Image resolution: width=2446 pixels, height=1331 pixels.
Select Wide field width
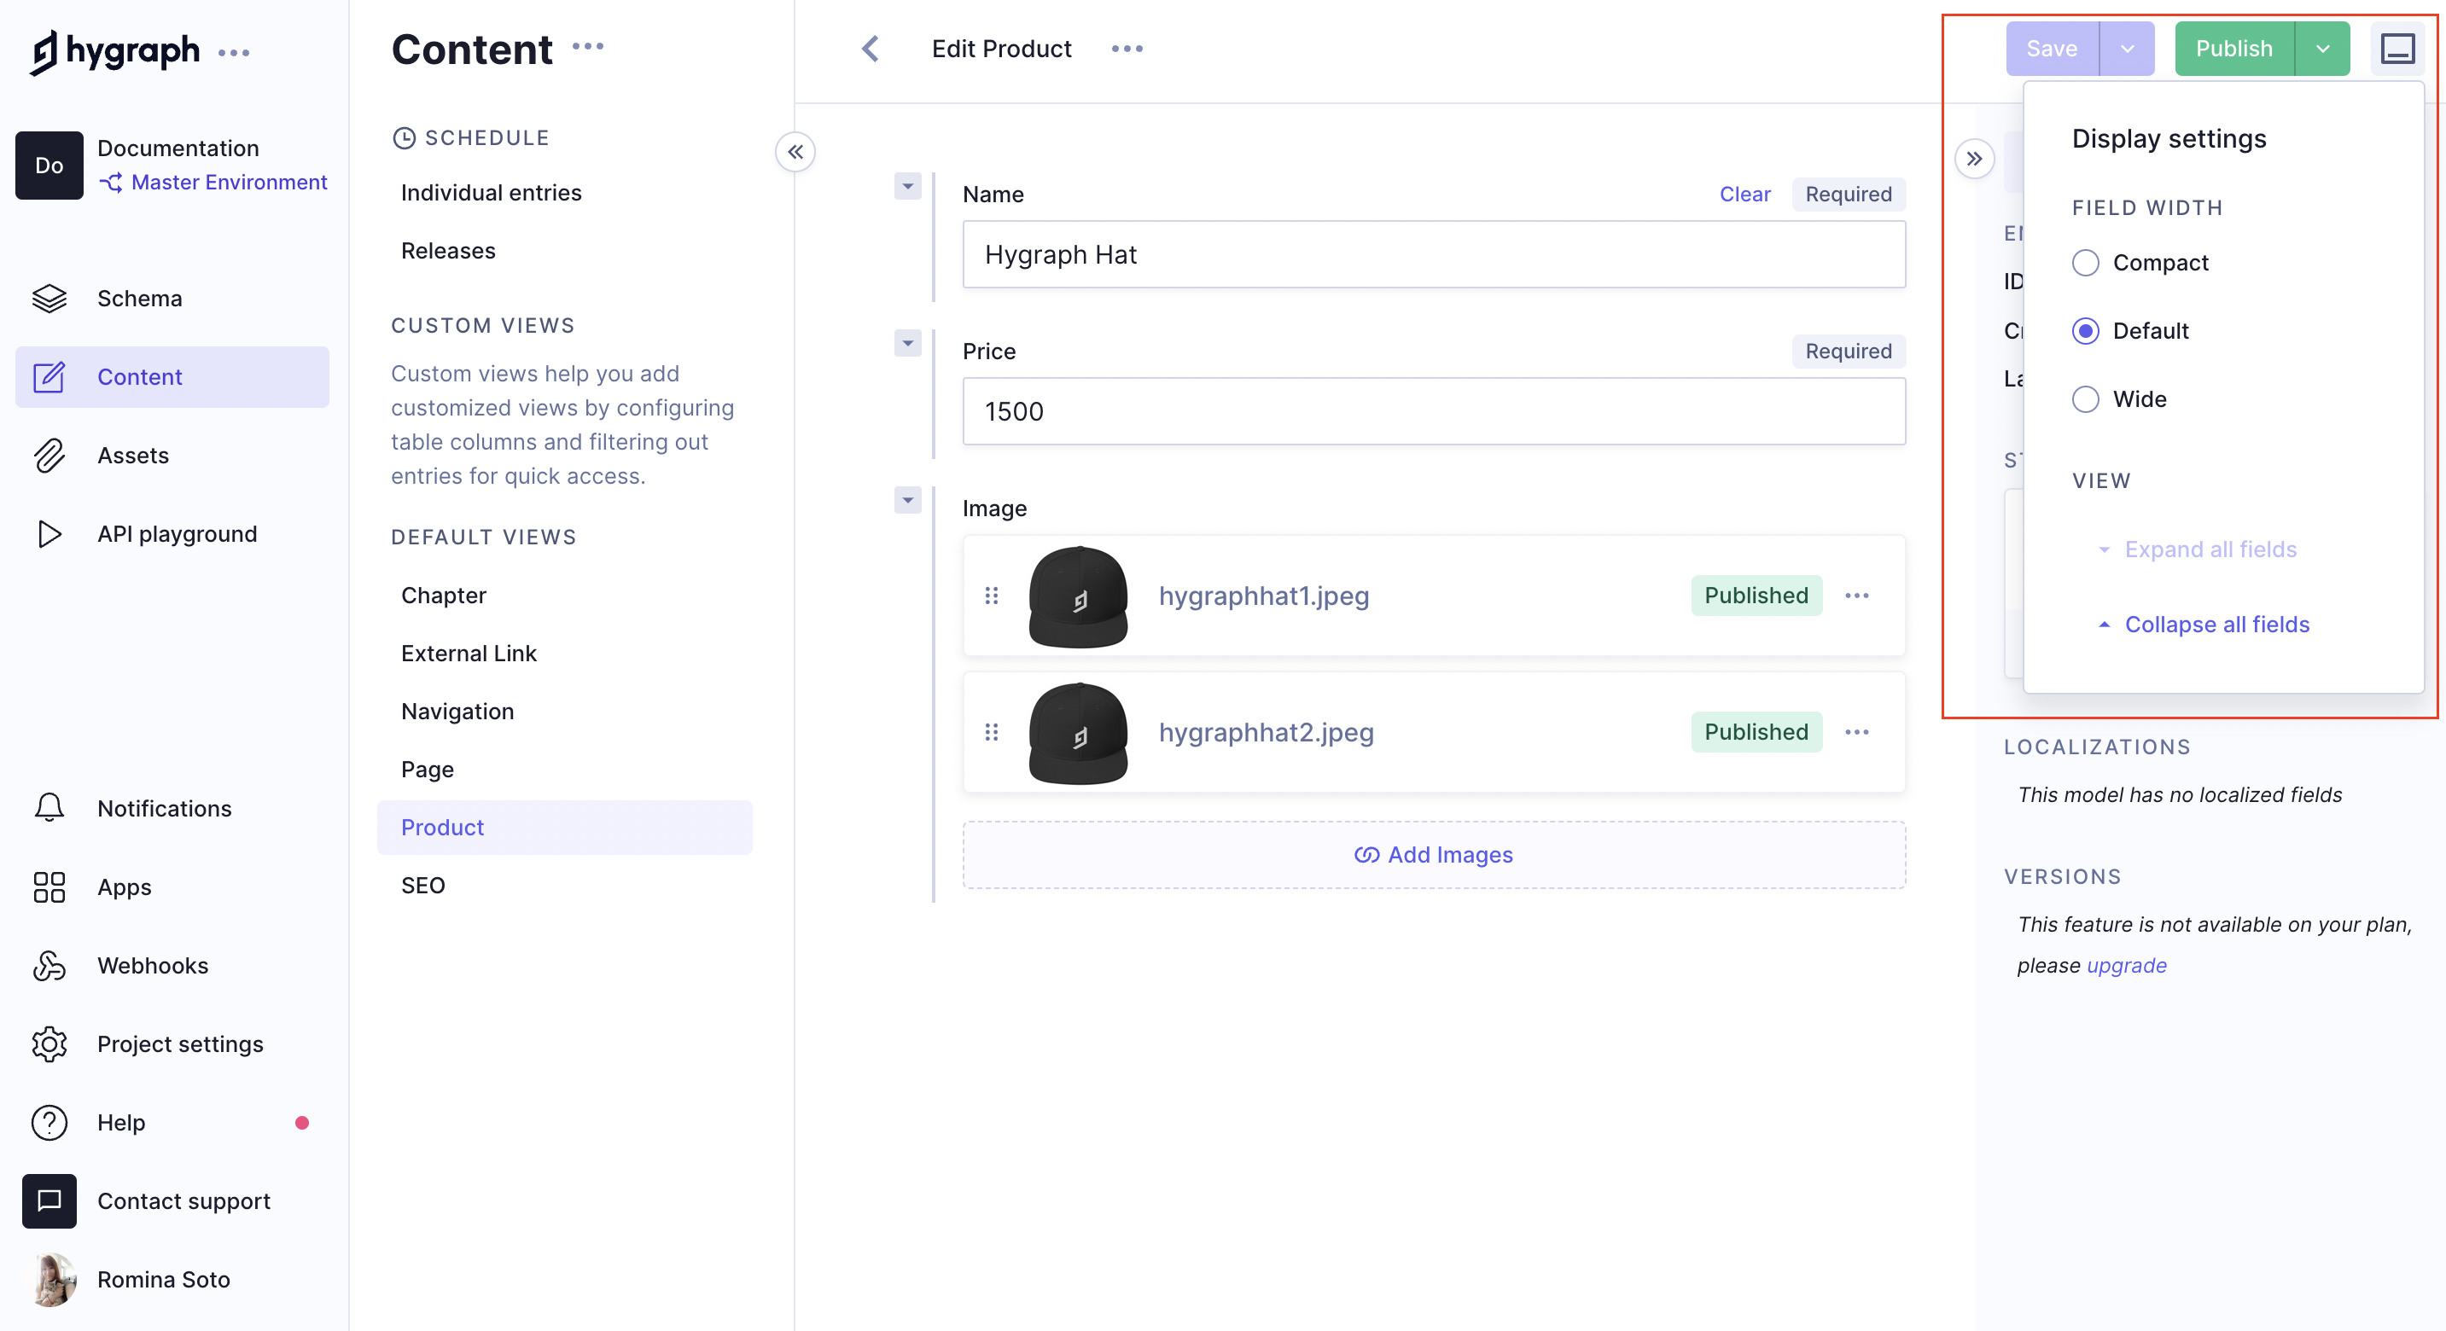click(2085, 399)
